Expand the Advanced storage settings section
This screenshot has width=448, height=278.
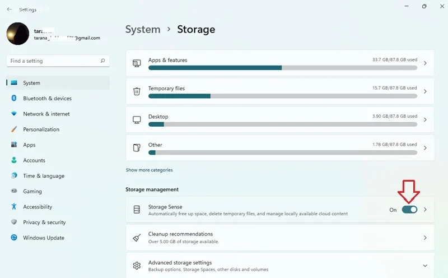[x=425, y=266]
